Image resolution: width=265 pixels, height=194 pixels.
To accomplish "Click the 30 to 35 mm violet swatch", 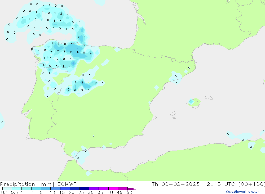I will pyautogui.click(x=94, y=189).
